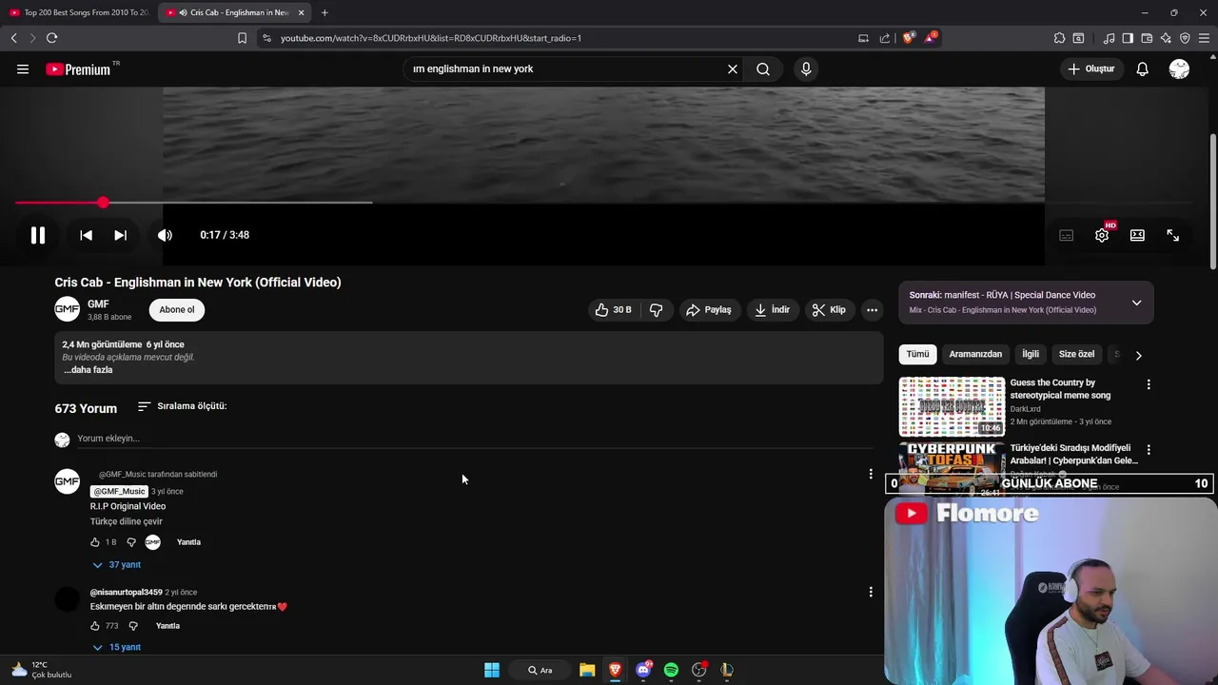Image resolution: width=1218 pixels, height=685 pixels.
Task: Click the Paylaş share button
Action: tap(709, 309)
